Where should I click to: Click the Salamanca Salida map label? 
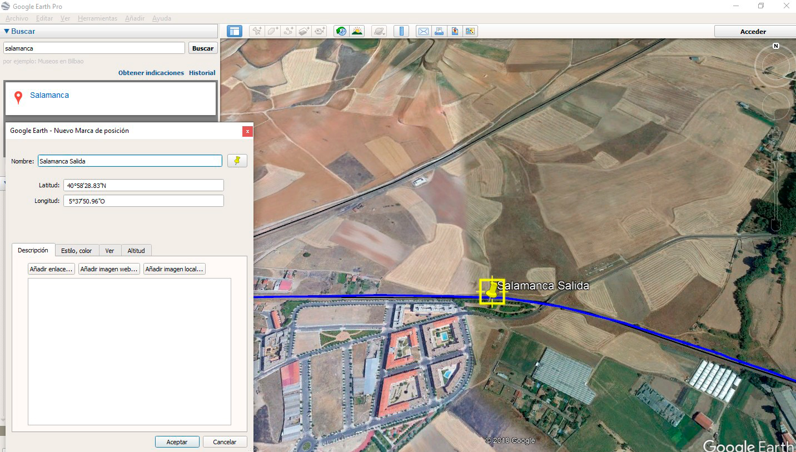point(543,286)
